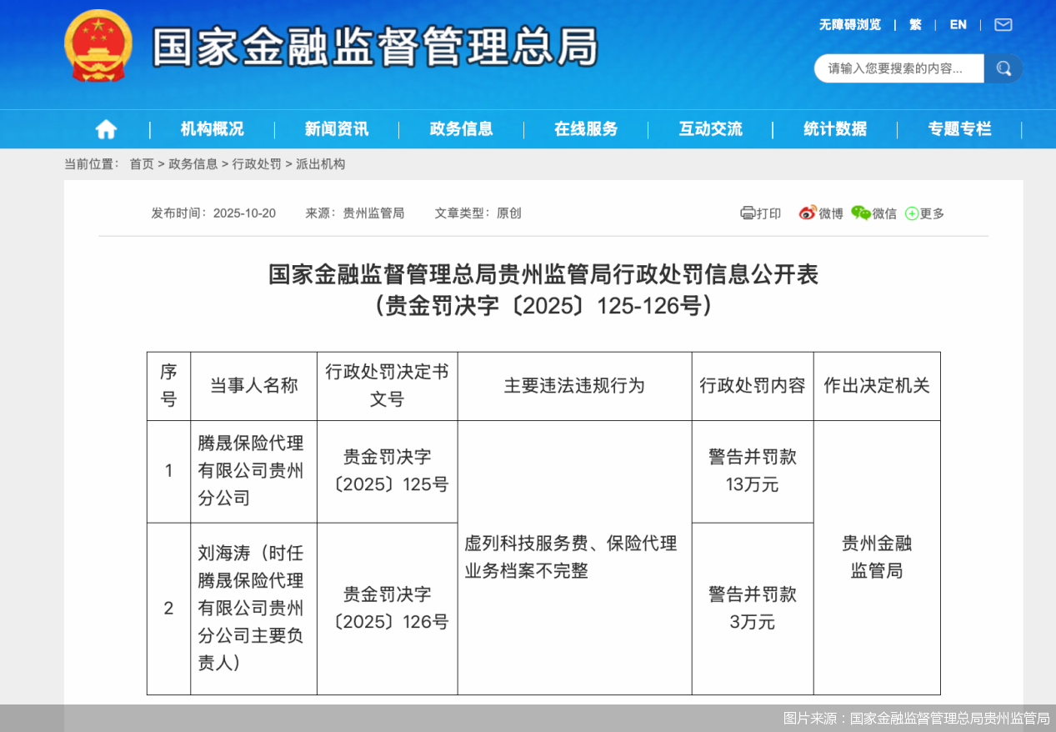Click 行政处罚 in breadcrumb
Image resolution: width=1056 pixels, height=732 pixels.
coord(257,164)
